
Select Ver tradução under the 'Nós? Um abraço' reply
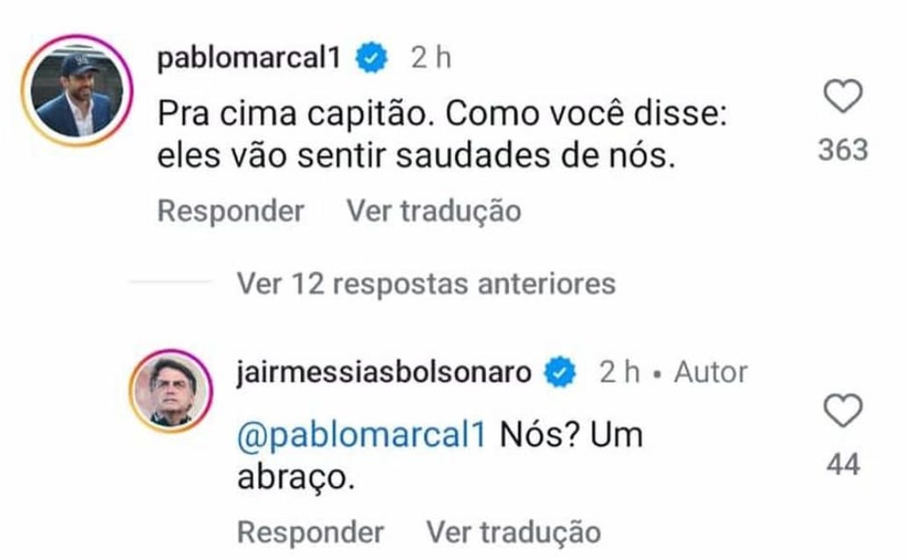513,532
